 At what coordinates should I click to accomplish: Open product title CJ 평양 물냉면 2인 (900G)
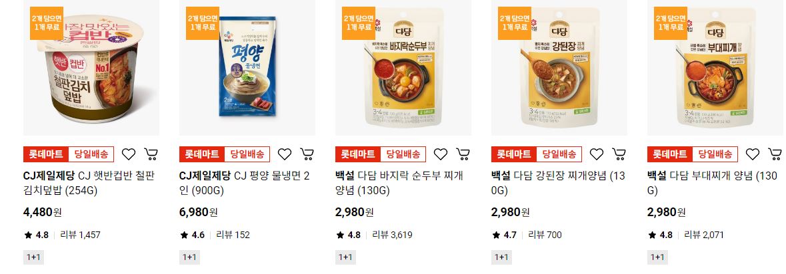pyautogui.click(x=245, y=183)
